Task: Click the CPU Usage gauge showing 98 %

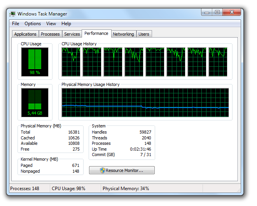Action: [x=35, y=62]
